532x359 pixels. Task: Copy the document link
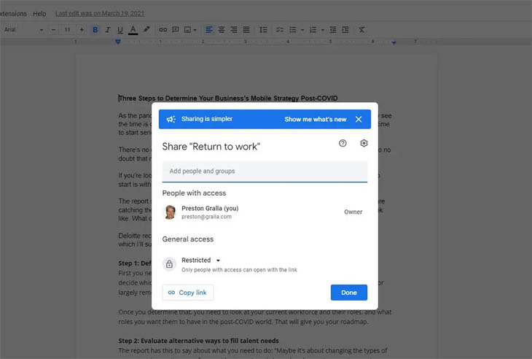coord(187,293)
